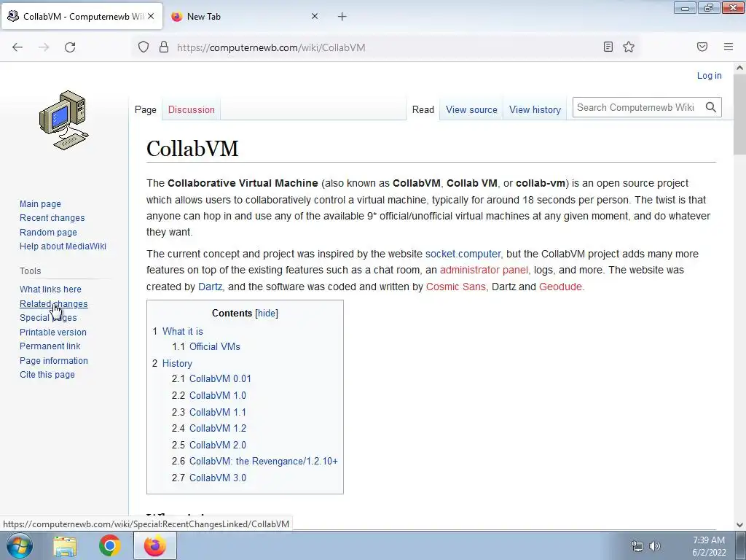The height and width of the screenshot is (560, 746).
Task: Open Random page link
Action: pyautogui.click(x=48, y=232)
